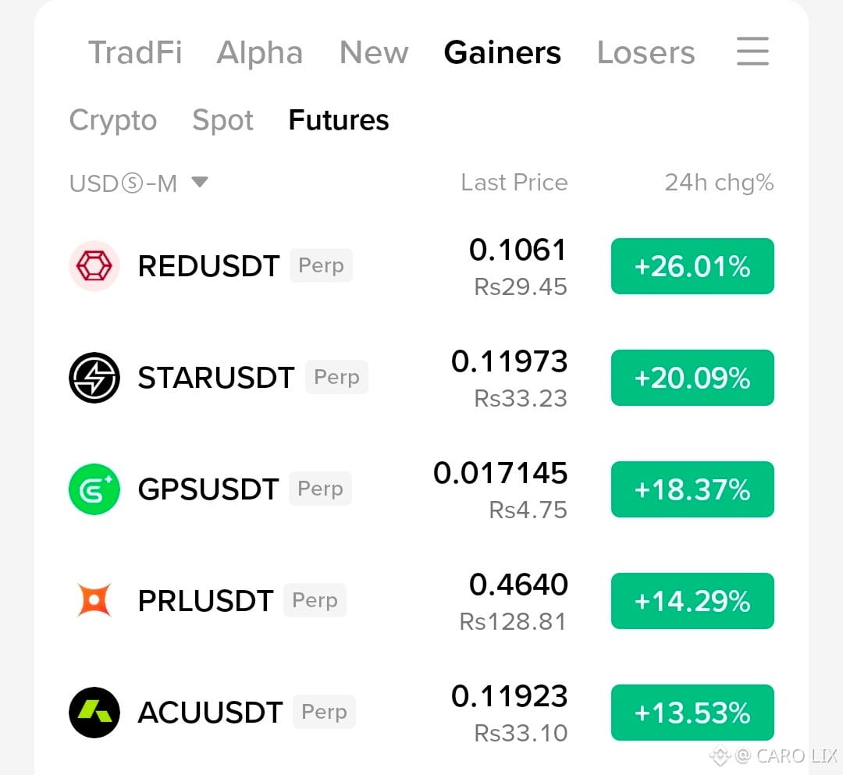
Task: Tap the black ACUUSDT coin icon
Action: pos(94,712)
